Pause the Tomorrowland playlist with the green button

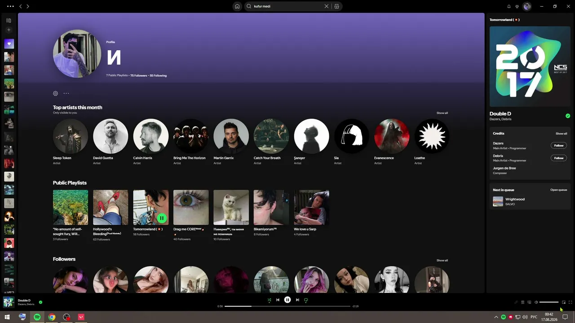click(x=162, y=218)
